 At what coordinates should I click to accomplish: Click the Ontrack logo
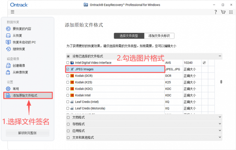pyautogui.click(x=19, y=5)
